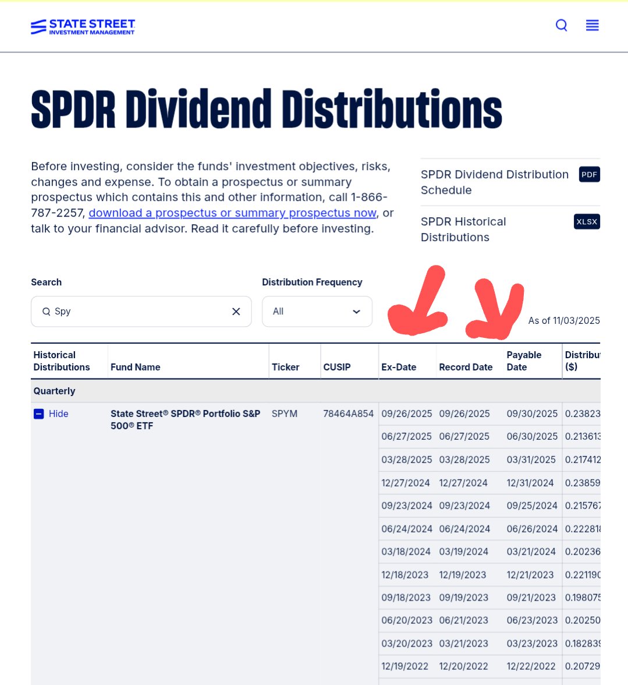Screen dimensions: 628x685
Task: Open the site search magnifier icon
Action: pyautogui.click(x=561, y=26)
